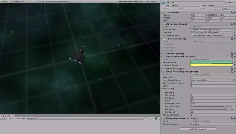Click the Add Component button
The height and width of the screenshot is (134, 236).
tap(198, 129)
